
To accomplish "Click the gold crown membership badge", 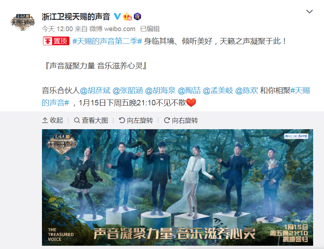I will (127, 16).
